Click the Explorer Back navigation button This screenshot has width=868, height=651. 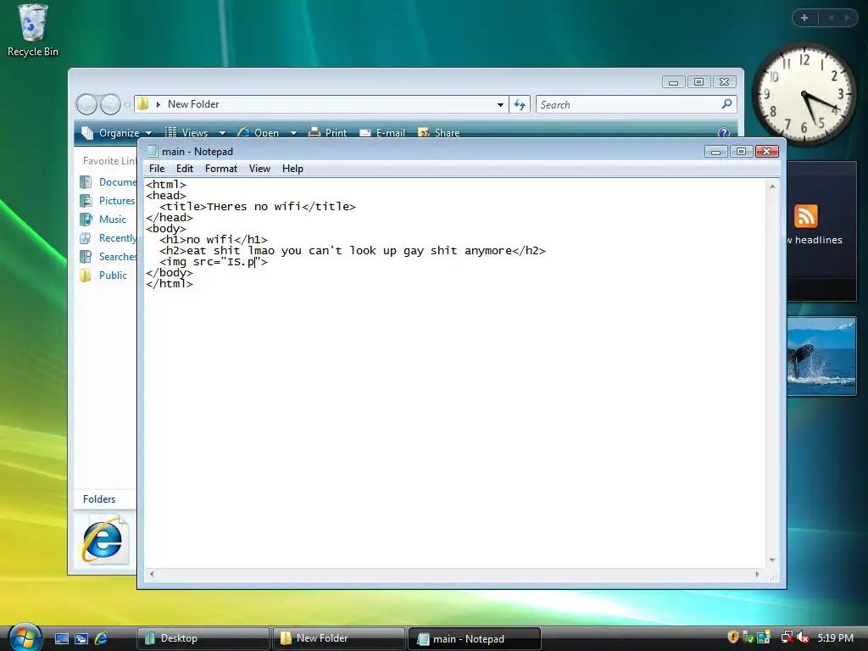(x=87, y=104)
